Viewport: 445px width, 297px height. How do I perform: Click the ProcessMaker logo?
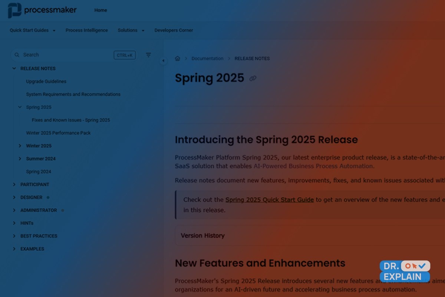pyautogui.click(x=42, y=10)
